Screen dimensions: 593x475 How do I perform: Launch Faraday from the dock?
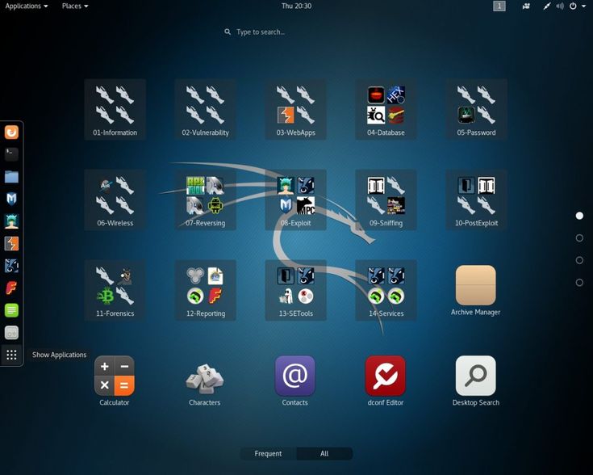[x=11, y=288]
